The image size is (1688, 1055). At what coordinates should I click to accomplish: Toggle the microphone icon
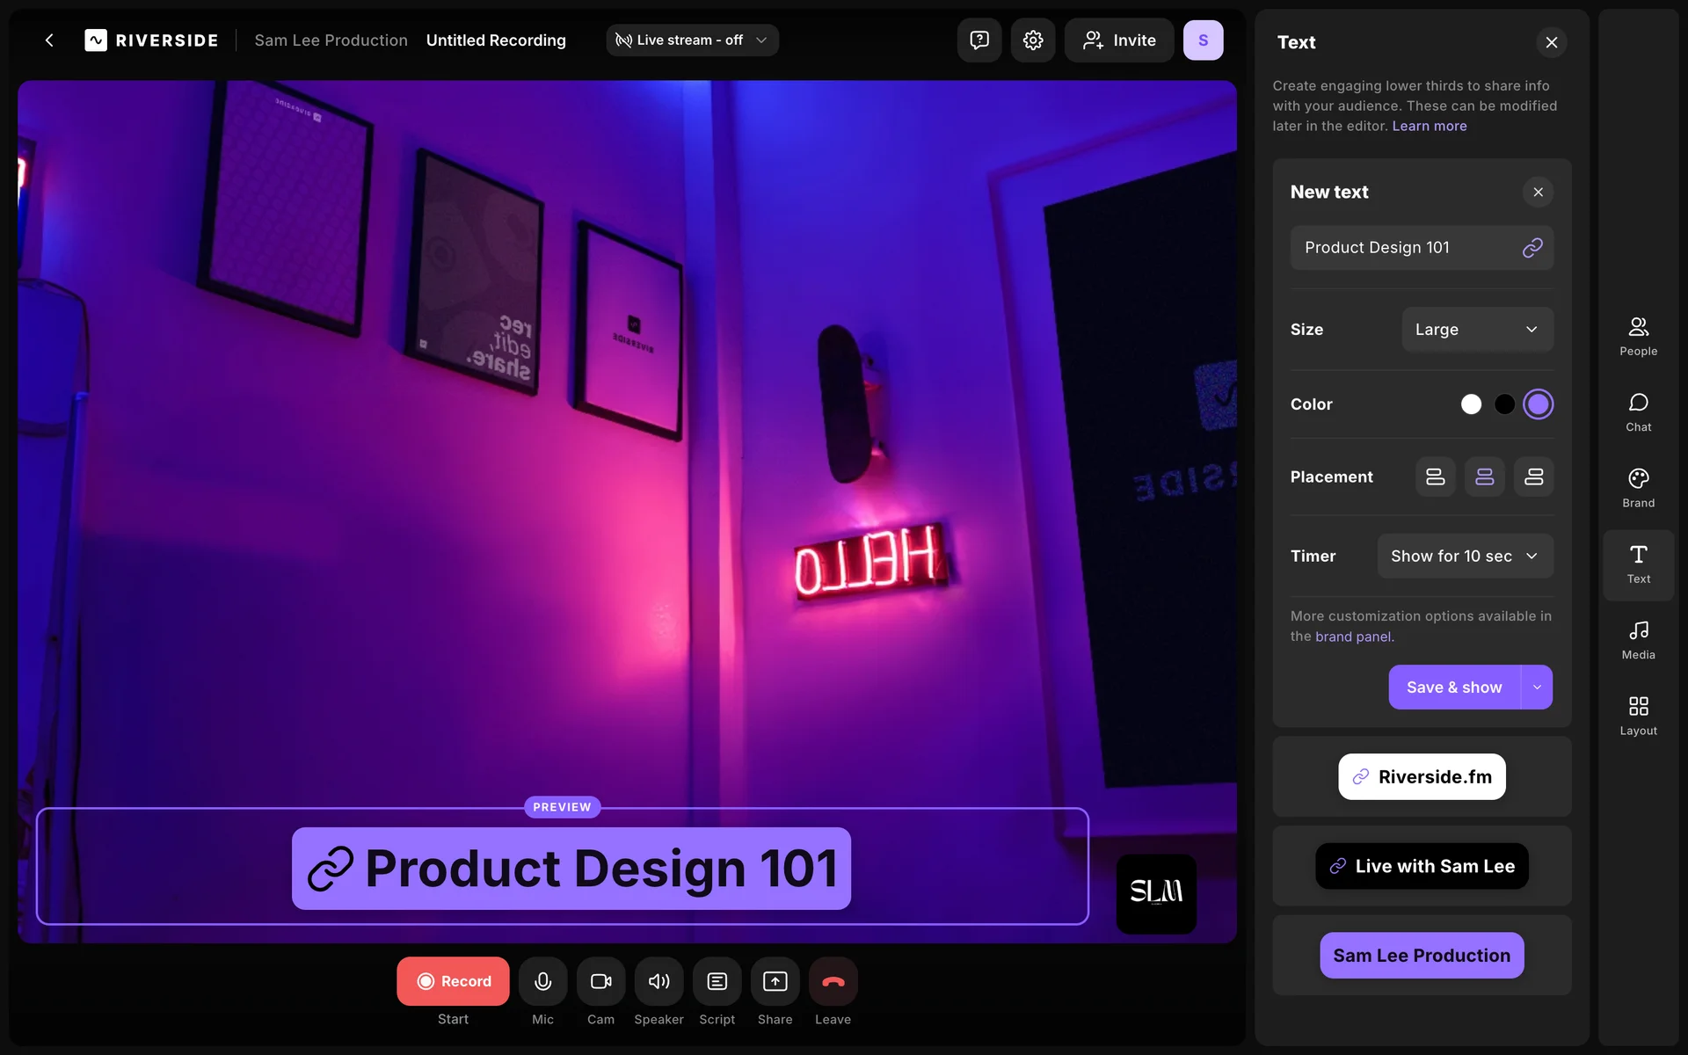point(542,981)
